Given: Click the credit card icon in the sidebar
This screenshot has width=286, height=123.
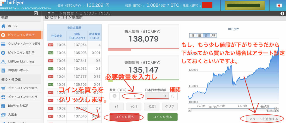Looking at the screenshot, I should coord(3,44).
